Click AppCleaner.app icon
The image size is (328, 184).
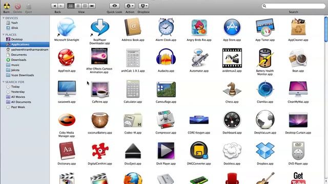(x=298, y=27)
